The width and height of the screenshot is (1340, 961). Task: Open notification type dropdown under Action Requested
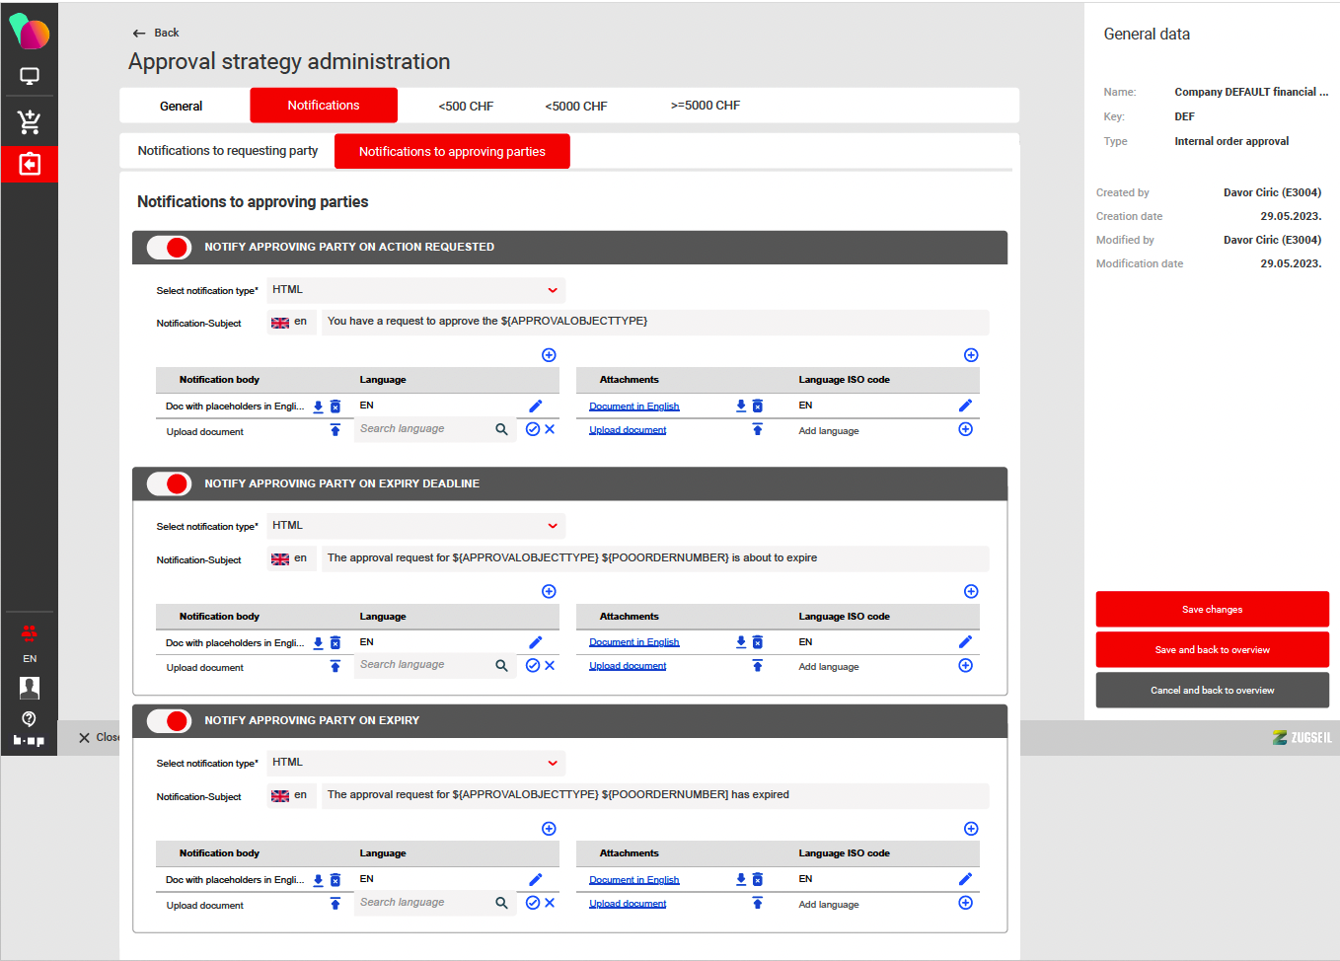click(414, 290)
